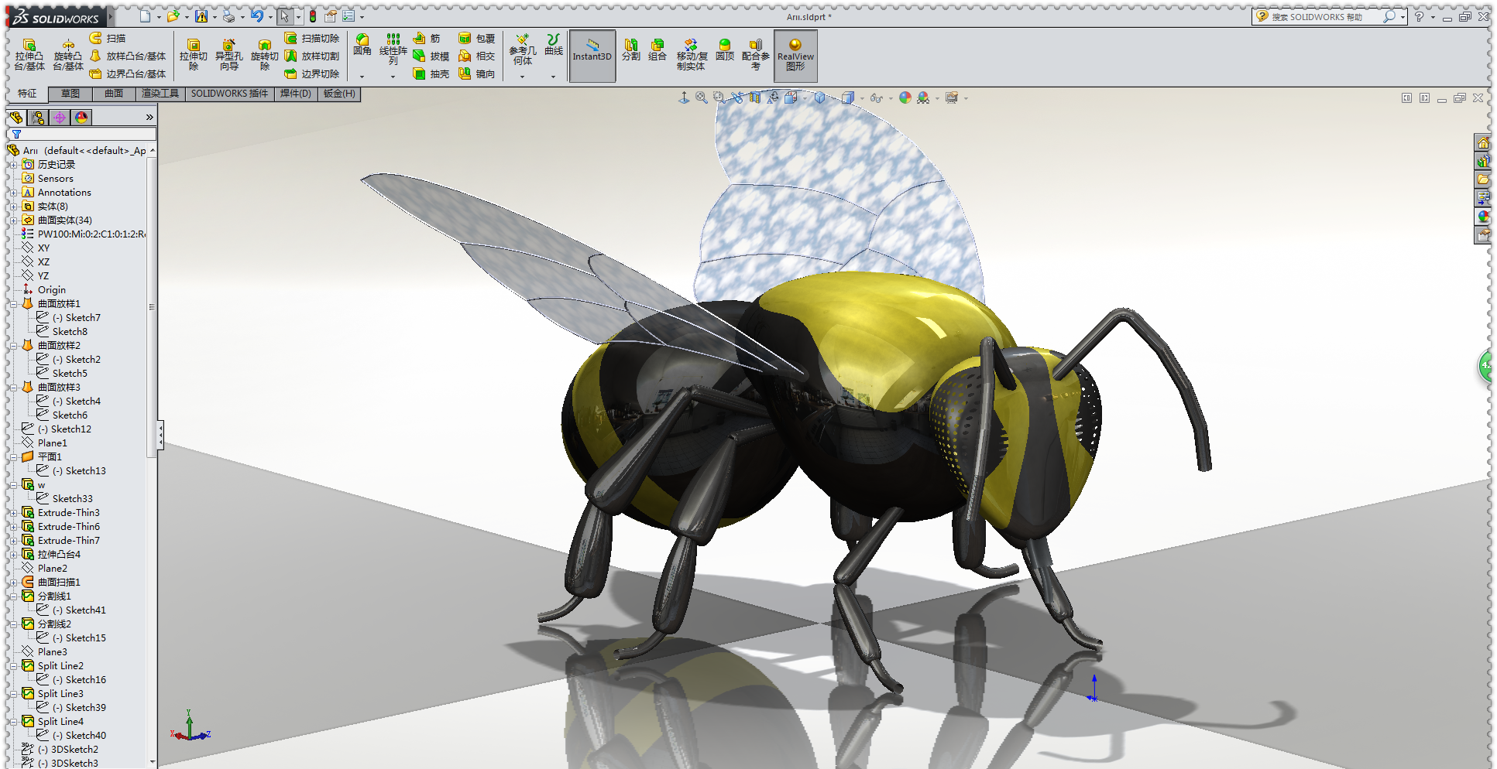
Task: Select the 扫描切除 swept cut tool
Action: point(312,38)
